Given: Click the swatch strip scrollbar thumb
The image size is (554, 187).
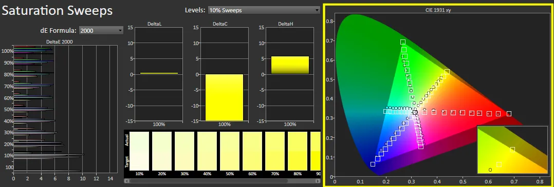Looking at the screenshot, I should (x=209, y=181).
